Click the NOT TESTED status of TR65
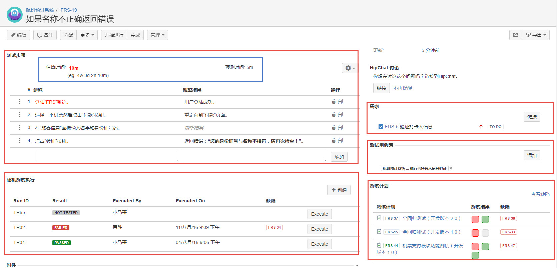This screenshot has width=557, height=268. pos(66,213)
